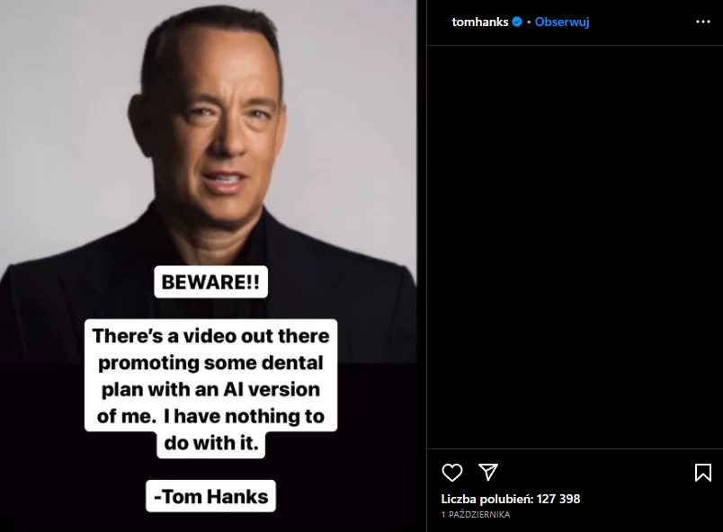Click the "of me. I have nothing to" line

tap(210, 416)
